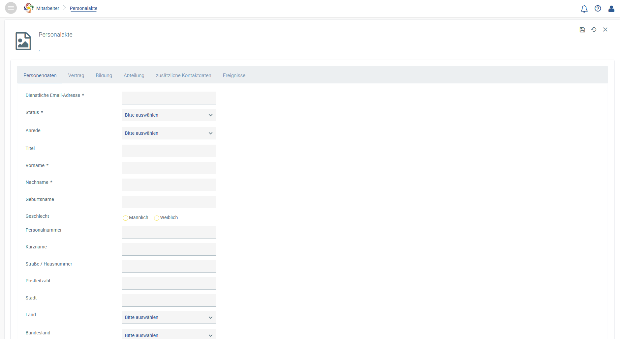The width and height of the screenshot is (620, 339).
Task: Focus the Geburtsname input field
Action: tap(169, 202)
